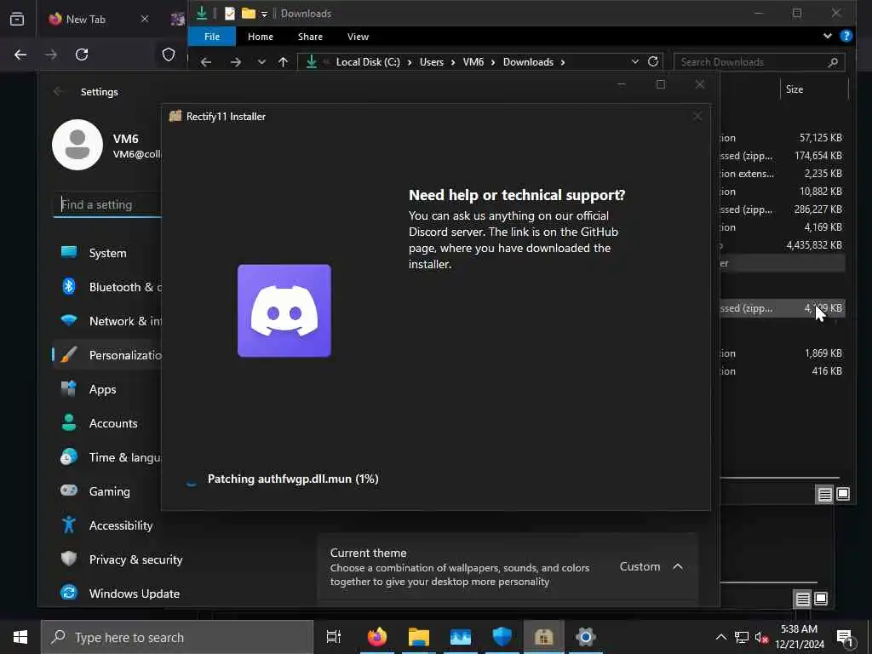Open recent locations dropdown in Explorer

pos(261,62)
